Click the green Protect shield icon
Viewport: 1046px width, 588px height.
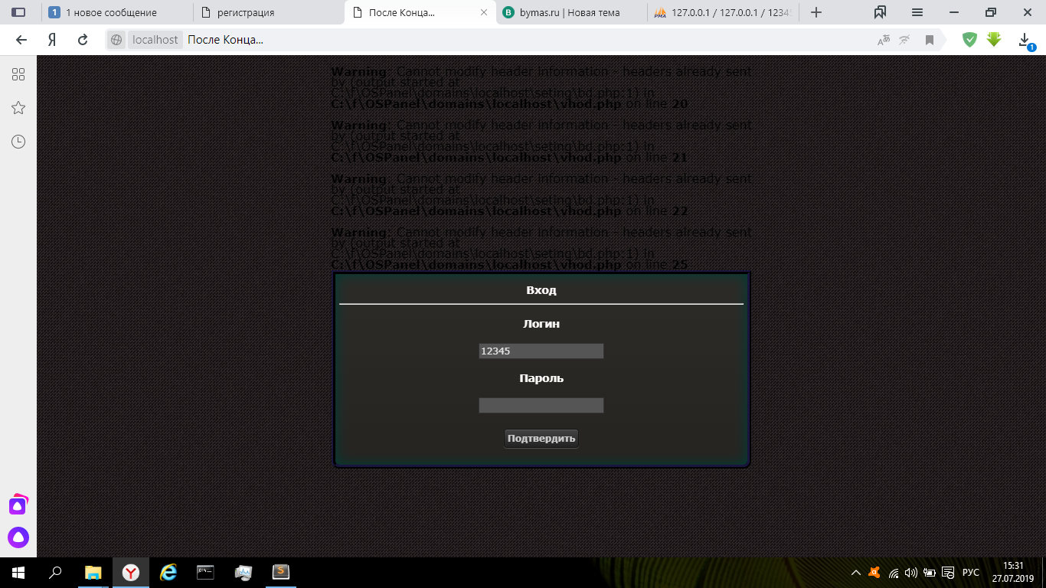tap(969, 40)
